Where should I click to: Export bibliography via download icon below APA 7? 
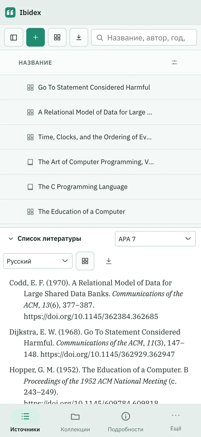point(109,261)
